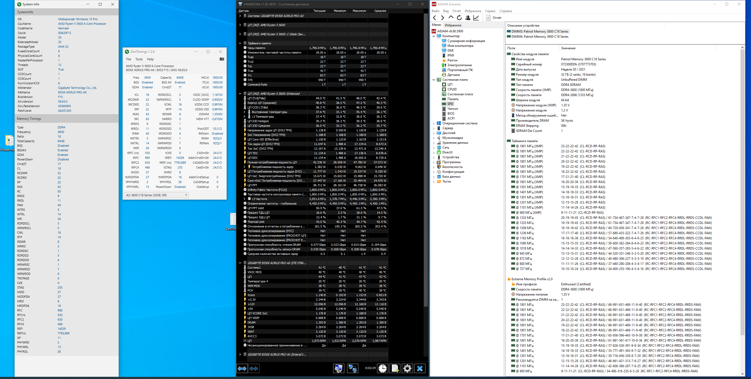
Task: Select the DIMM4 Patriot Memory device entry
Action: (539, 36)
